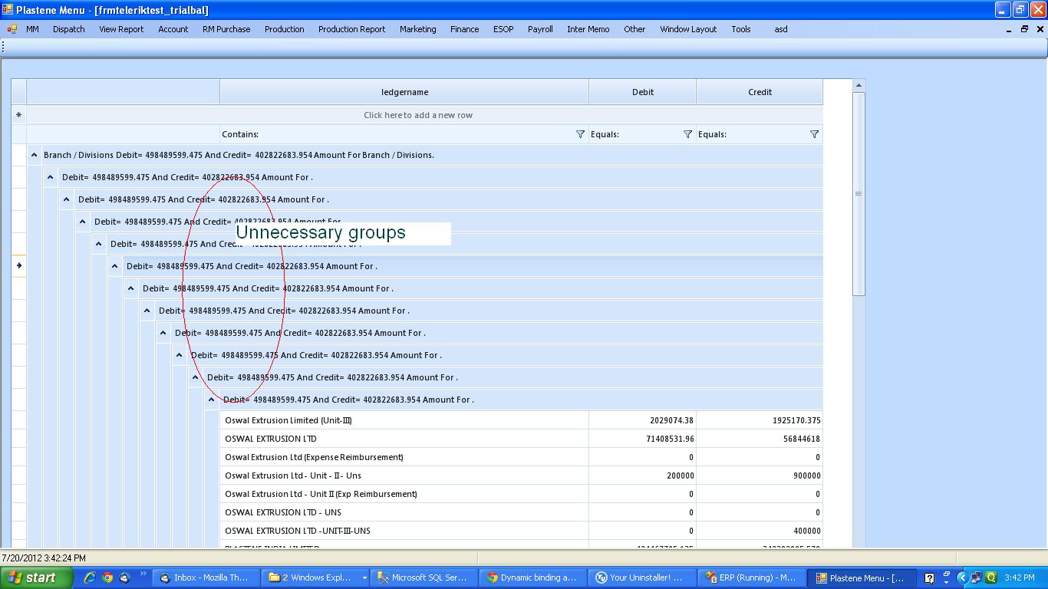1048x589 pixels.
Task: Click the status bar date 7/20/2012 3:42:24 PM
Action: click(44, 558)
